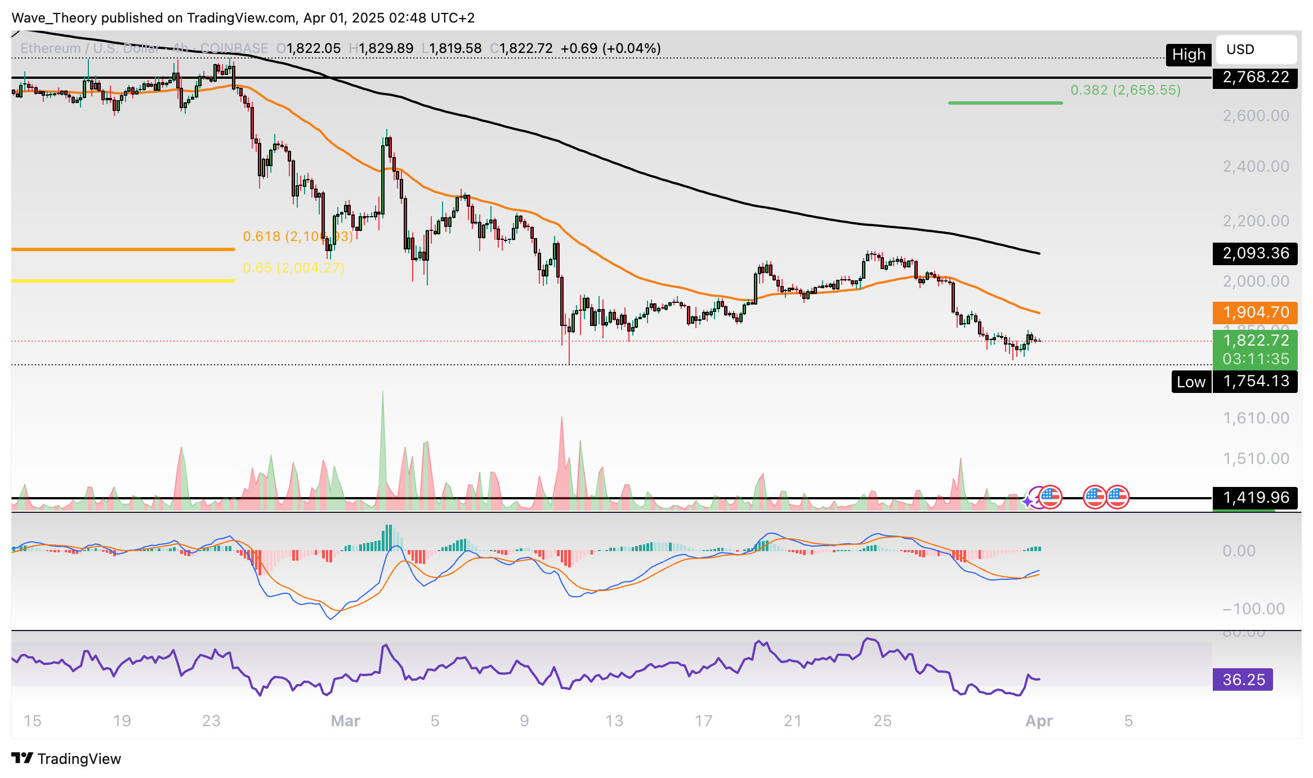Click the leftmost US flag event icon
Screen dimensions: 1313x778
pyautogui.click(x=1050, y=497)
